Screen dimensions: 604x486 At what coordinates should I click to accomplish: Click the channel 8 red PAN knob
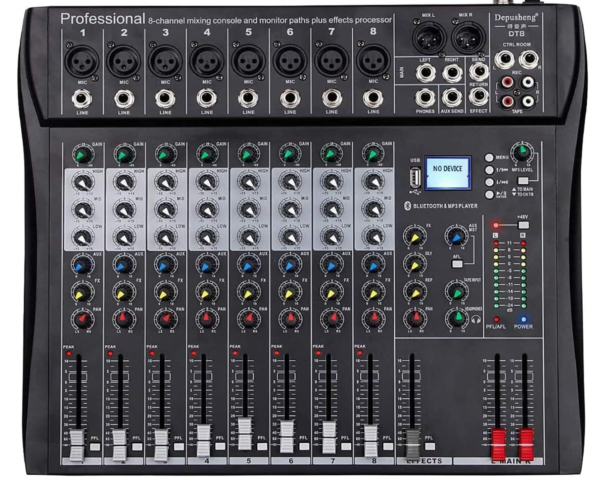point(373,319)
